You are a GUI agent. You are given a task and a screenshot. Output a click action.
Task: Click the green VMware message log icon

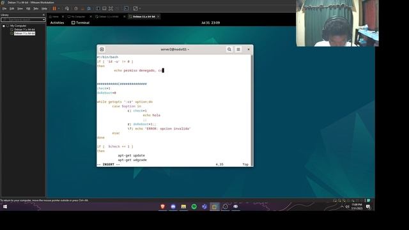pos(369,201)
